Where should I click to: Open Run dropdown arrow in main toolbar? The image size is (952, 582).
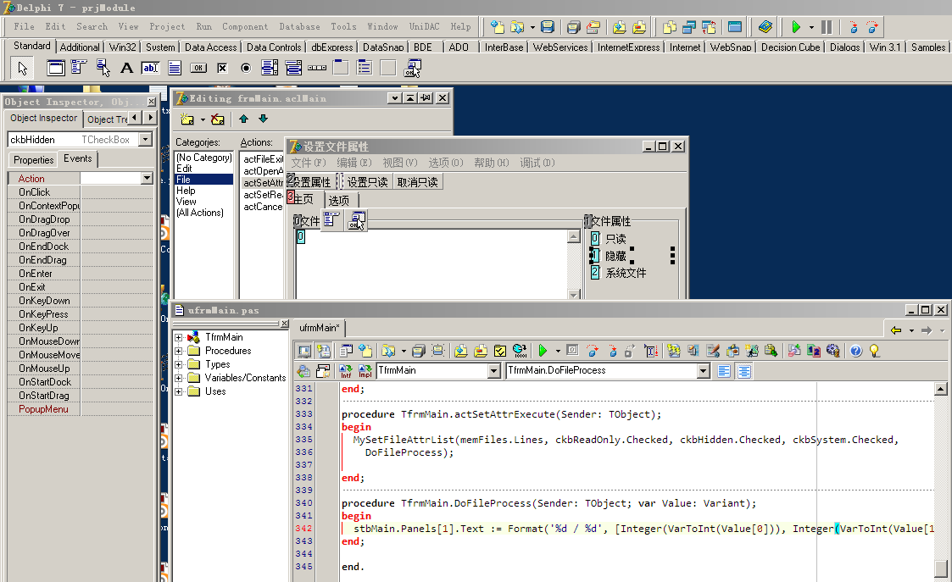[811, 27]
